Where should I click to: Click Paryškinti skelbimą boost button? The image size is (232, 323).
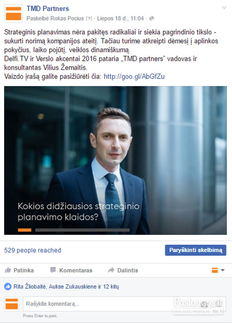(196, 250)
